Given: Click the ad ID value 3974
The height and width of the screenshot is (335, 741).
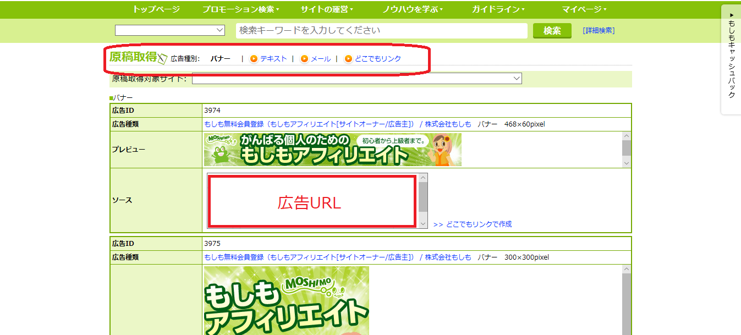Looking at the screenshot, I should (x=212, y=111).
